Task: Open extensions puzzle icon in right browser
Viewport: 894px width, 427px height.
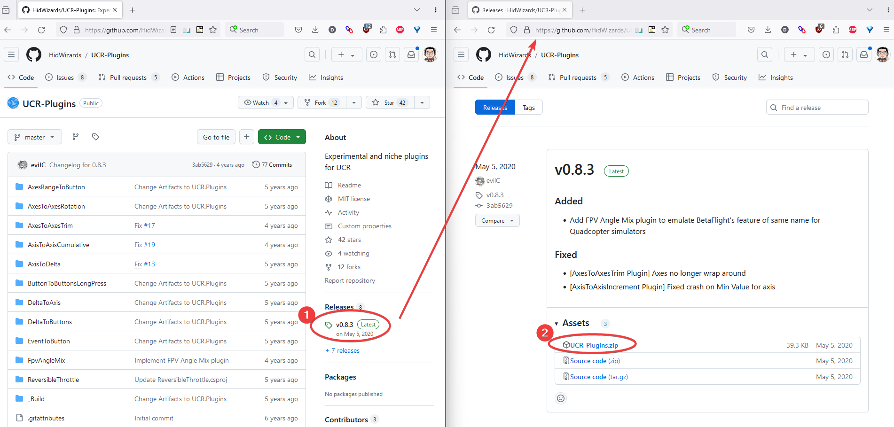Action: point(836,30)
